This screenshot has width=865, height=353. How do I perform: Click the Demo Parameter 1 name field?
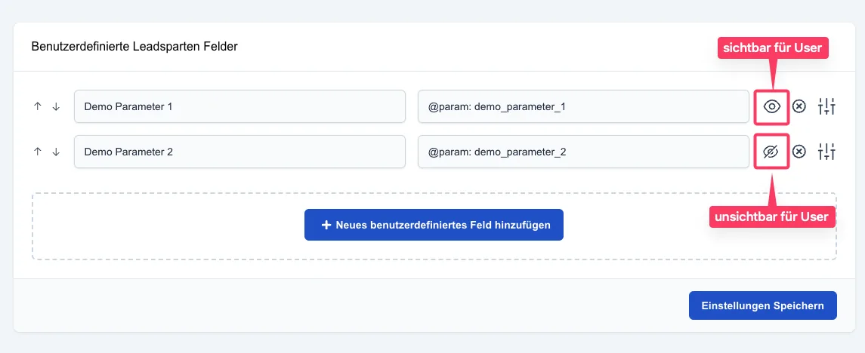[240, 106]
